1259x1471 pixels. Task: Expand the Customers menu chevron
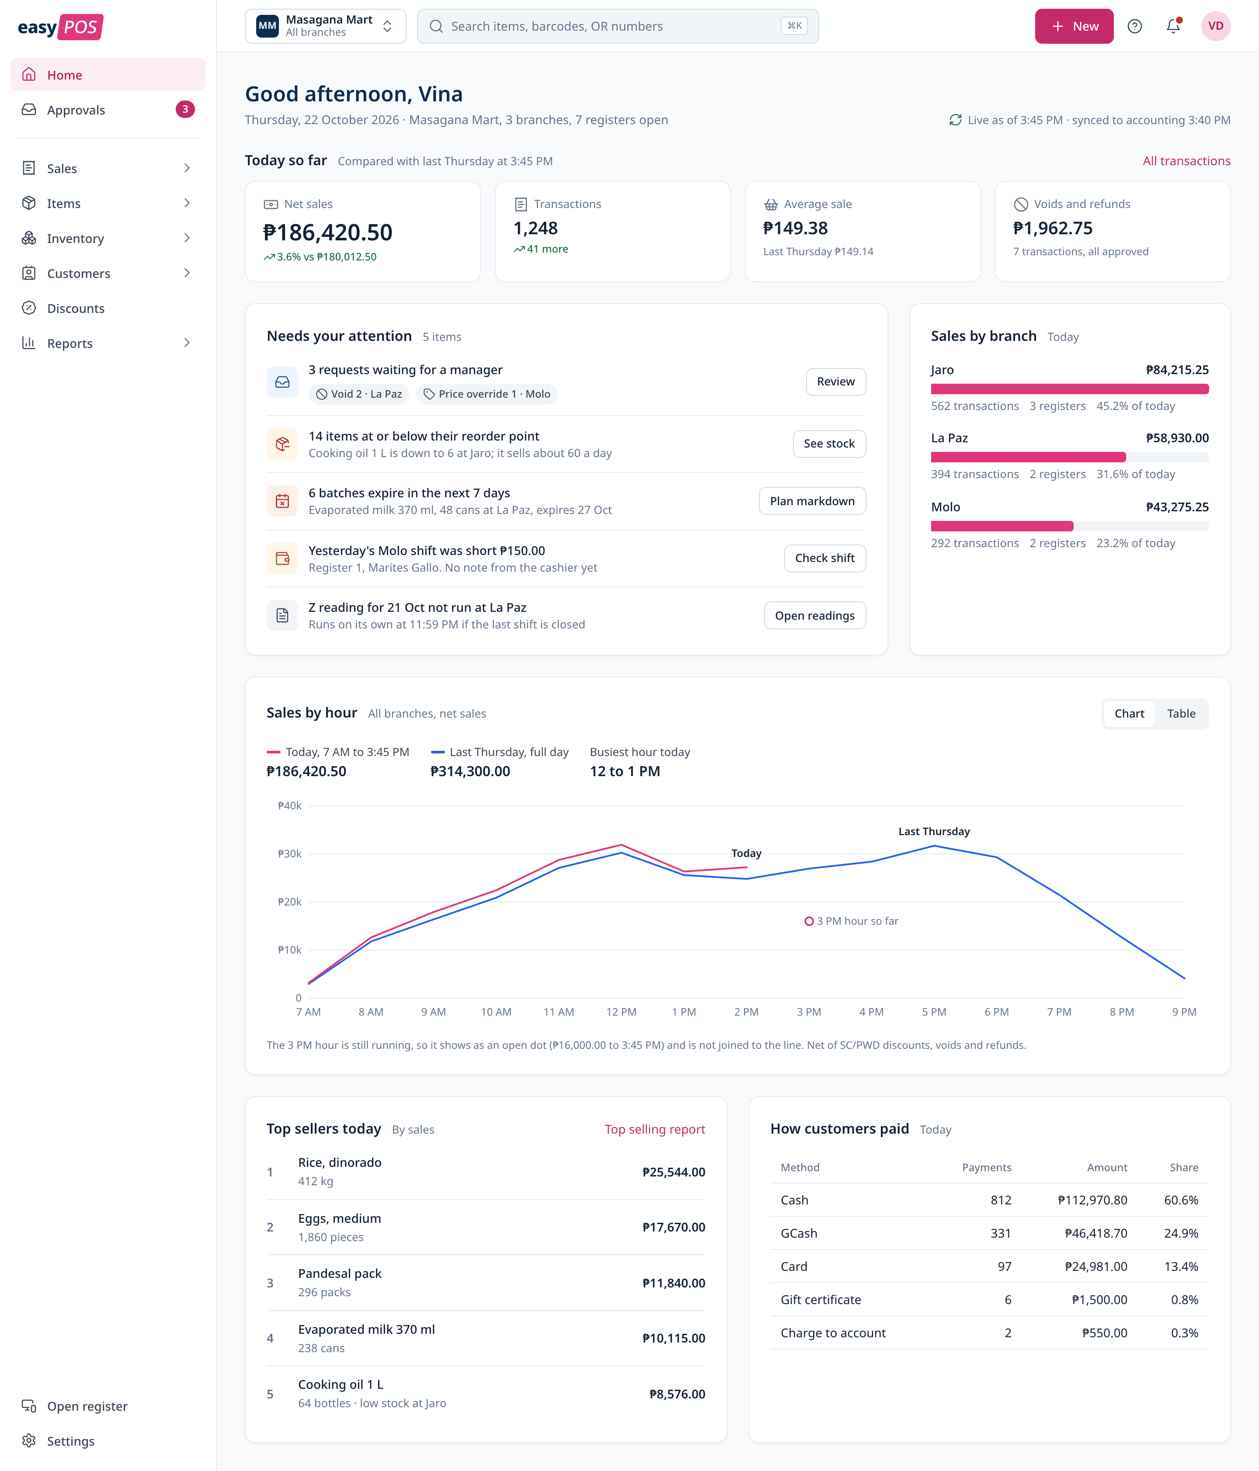pyautogui.click(x=187, y=273)
